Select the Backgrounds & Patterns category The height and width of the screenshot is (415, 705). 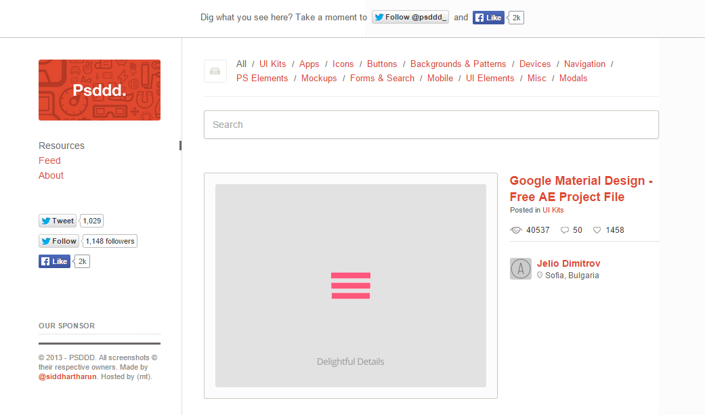[x=458, y=64]
